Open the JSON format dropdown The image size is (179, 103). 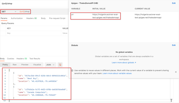(50, 65)
